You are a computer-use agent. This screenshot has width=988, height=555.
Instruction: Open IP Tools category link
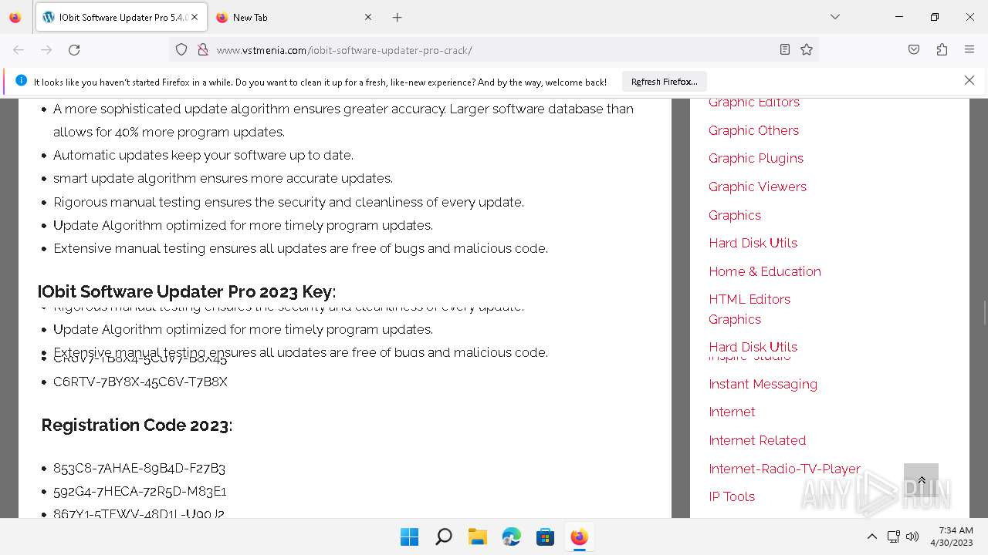(x=732, y=496)
